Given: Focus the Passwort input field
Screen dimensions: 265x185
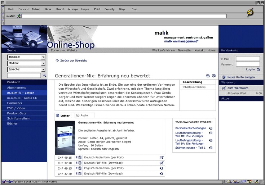Looking at the screenshot, I should (x=248, y=64).
